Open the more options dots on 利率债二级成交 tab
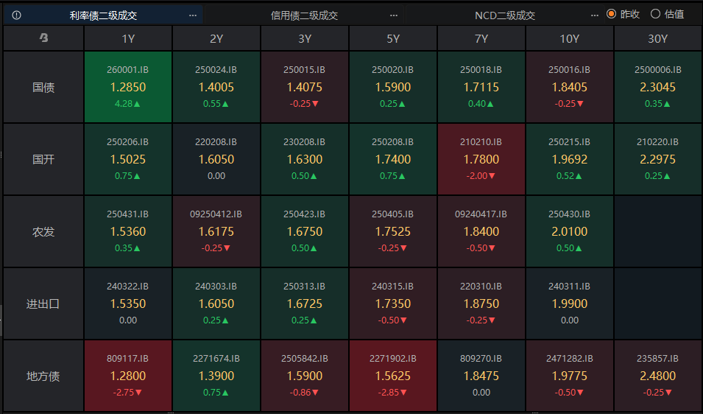The image size is (703, 414). [x=193, y=15]
